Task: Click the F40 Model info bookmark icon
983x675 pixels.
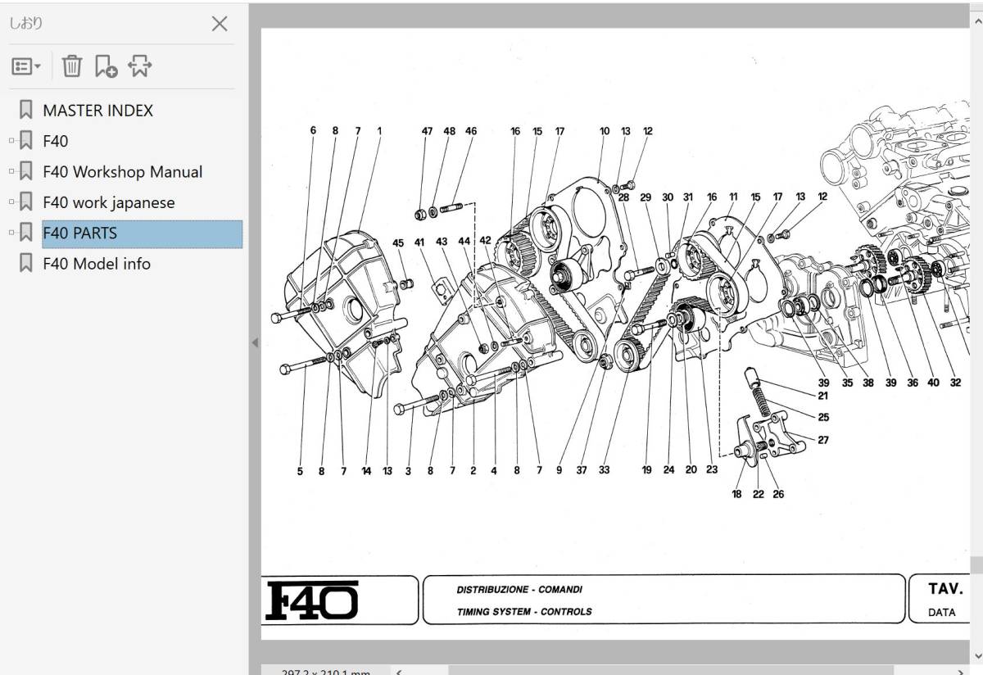Action: [25, 263]
